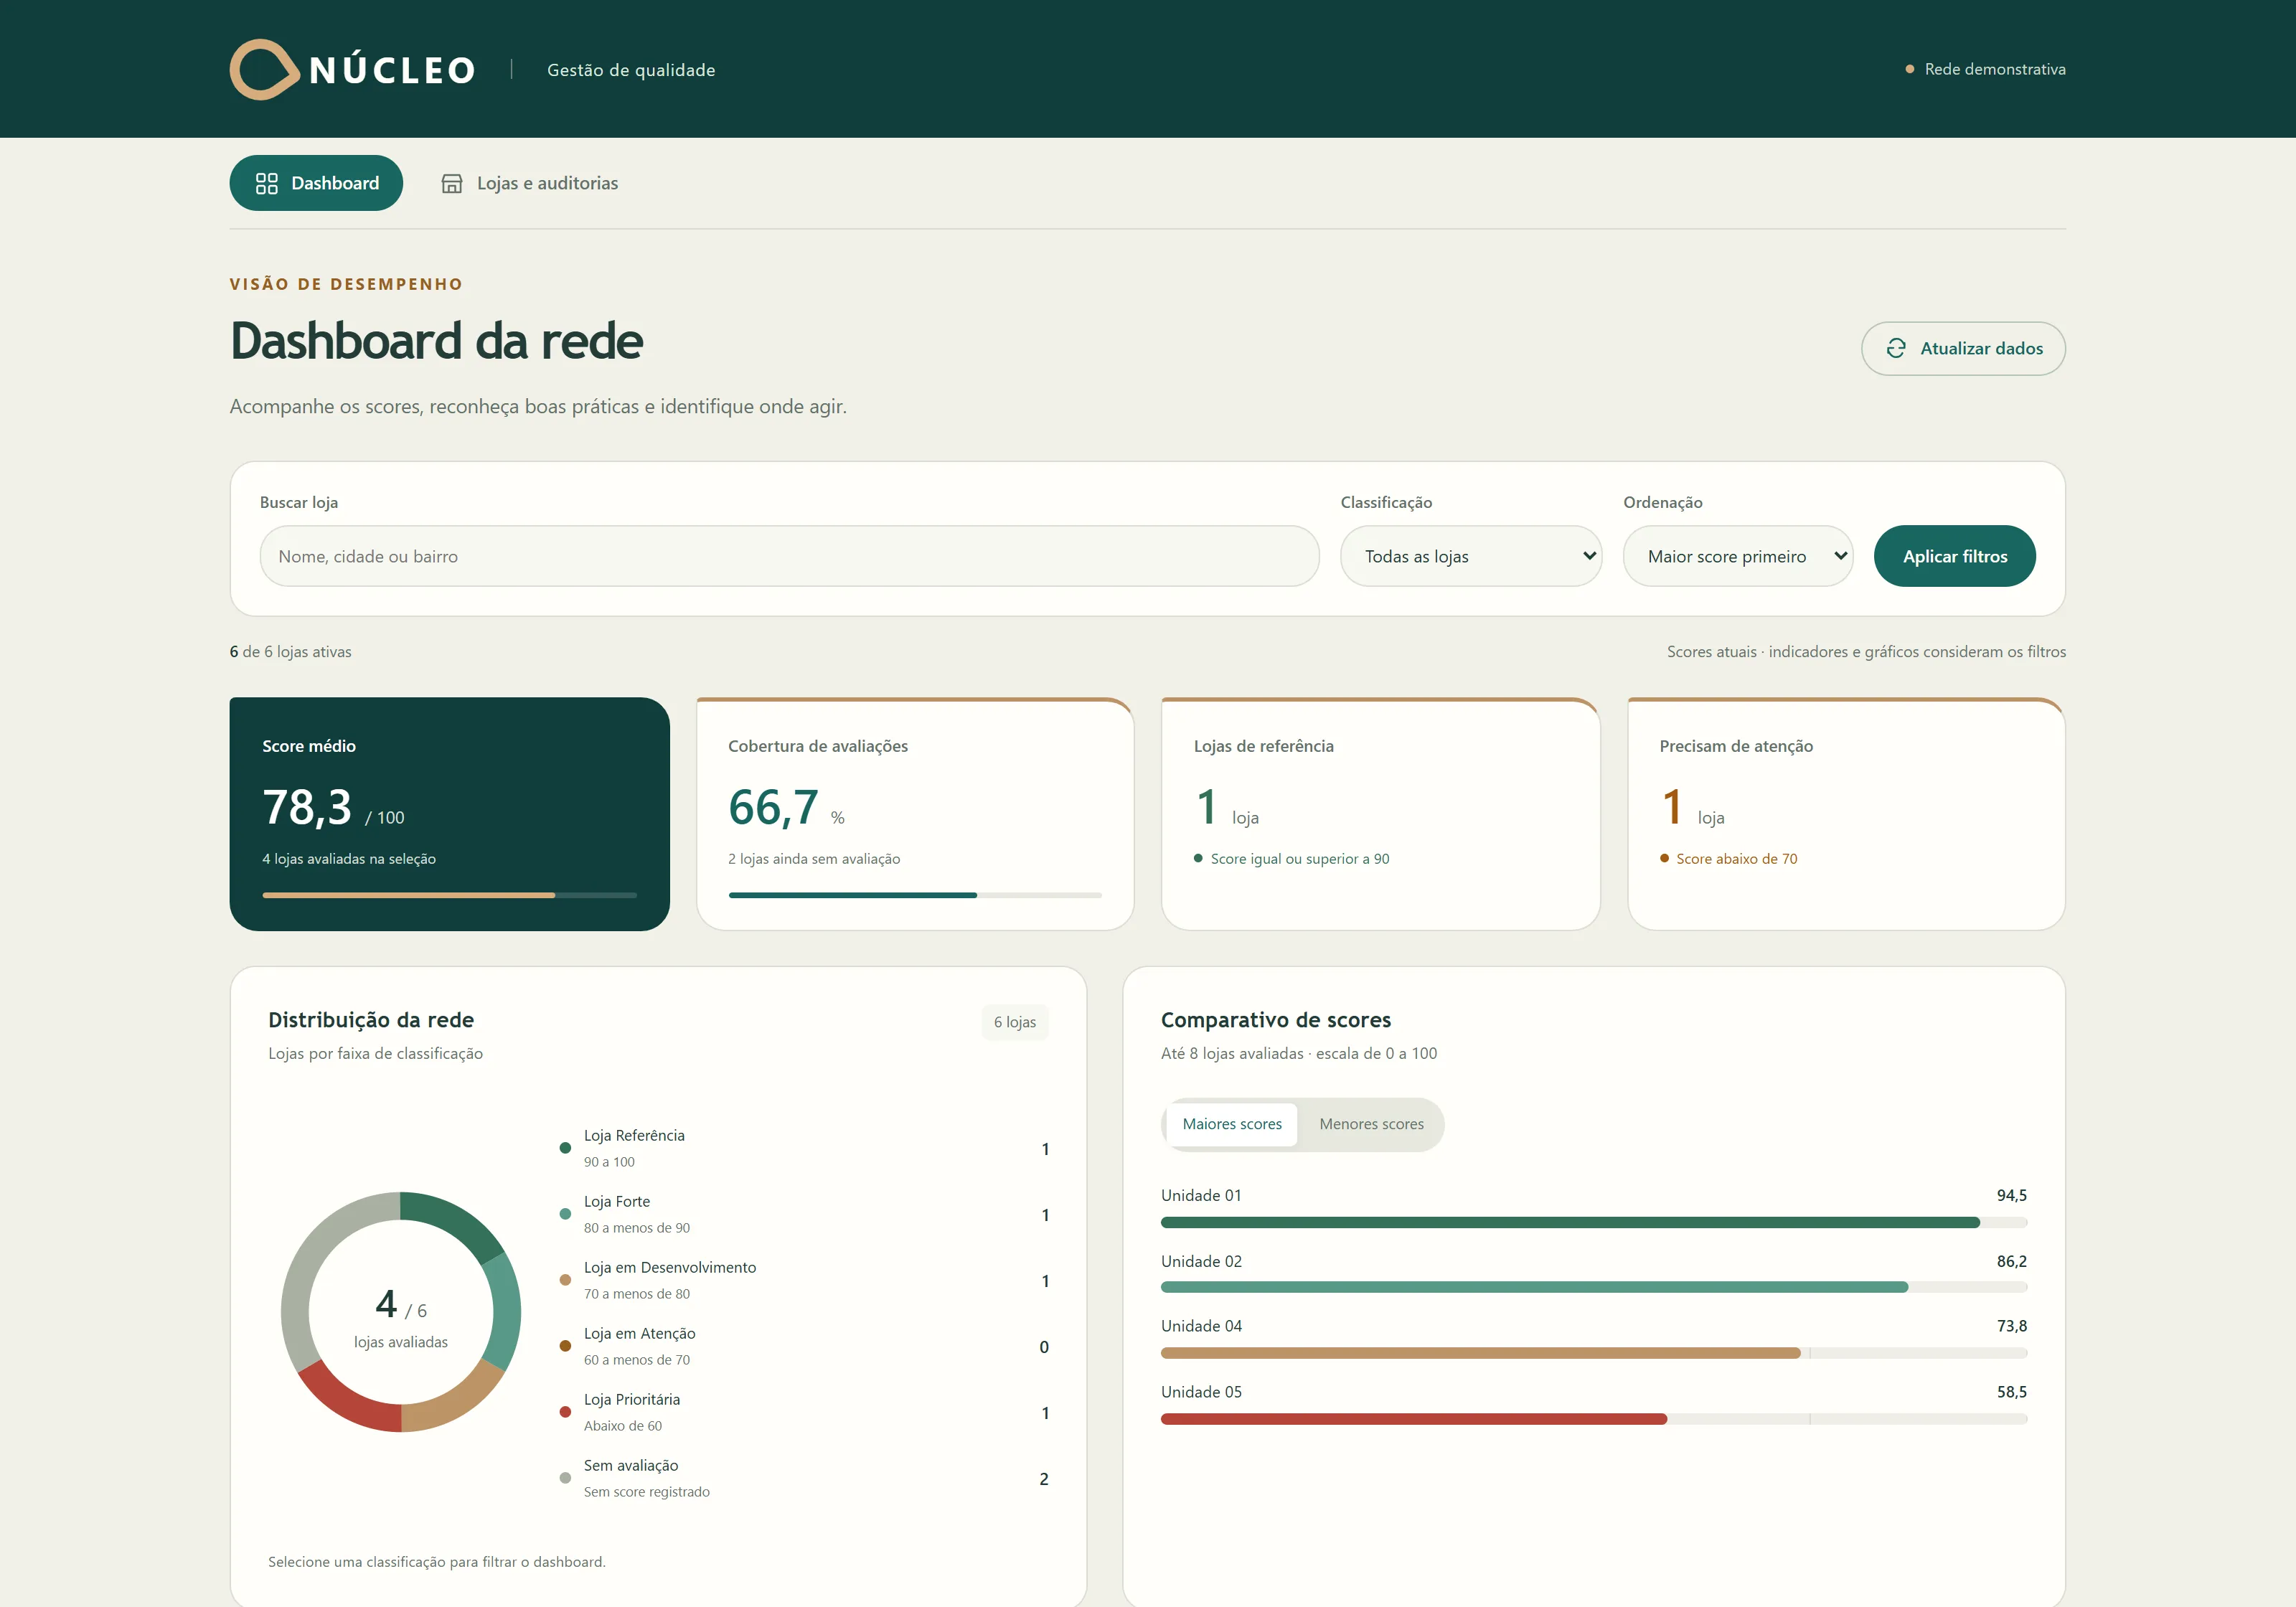Image resolution: width=2296 pixels, height=1607 pixels.
Task: Click 'Gestão de qualidade' header text
Action: tap(631, 70)
